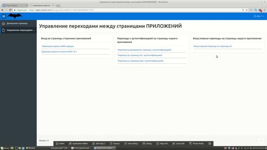This screenshot has height=150, width=267.
Task: Open terminal icon in taskbar
Action: pyautogui.click(x=16, y=148)
